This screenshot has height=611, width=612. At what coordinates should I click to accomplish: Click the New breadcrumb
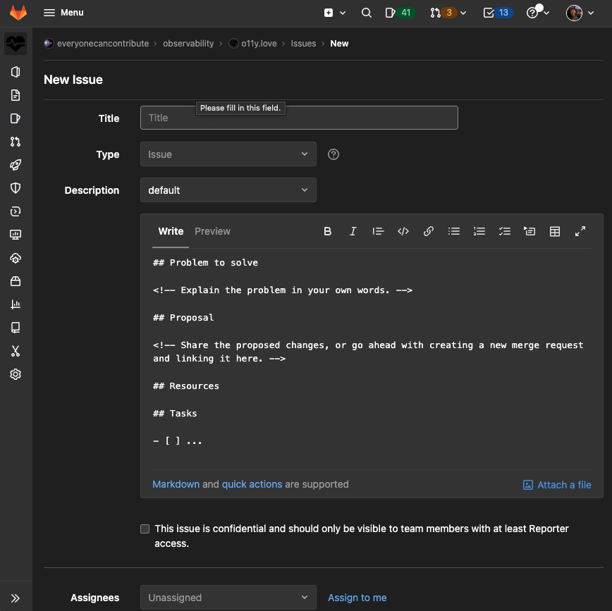(339, 43)
